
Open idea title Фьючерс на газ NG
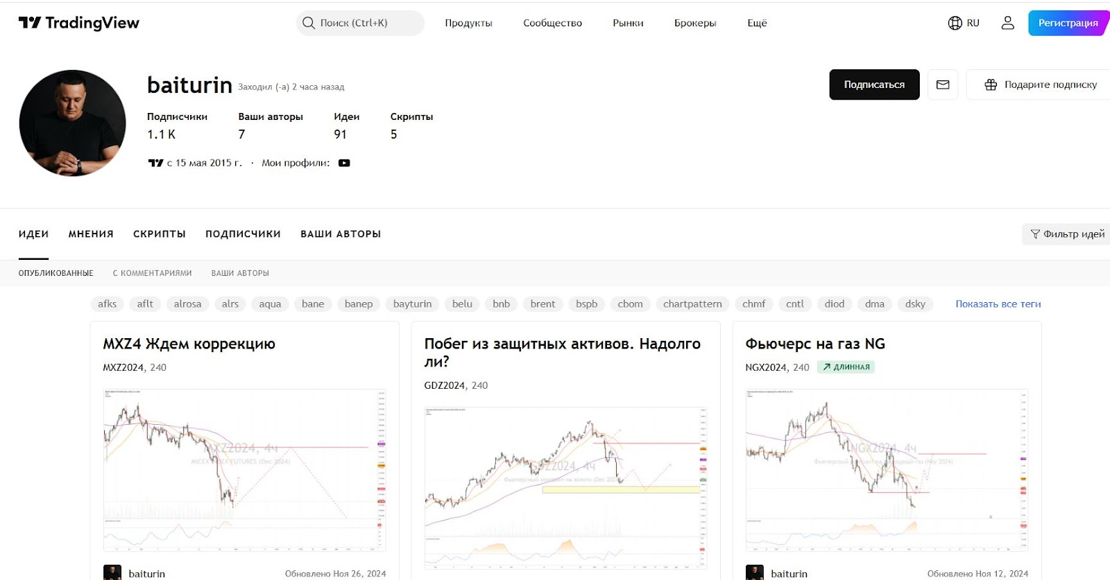[x=815, y=344]
